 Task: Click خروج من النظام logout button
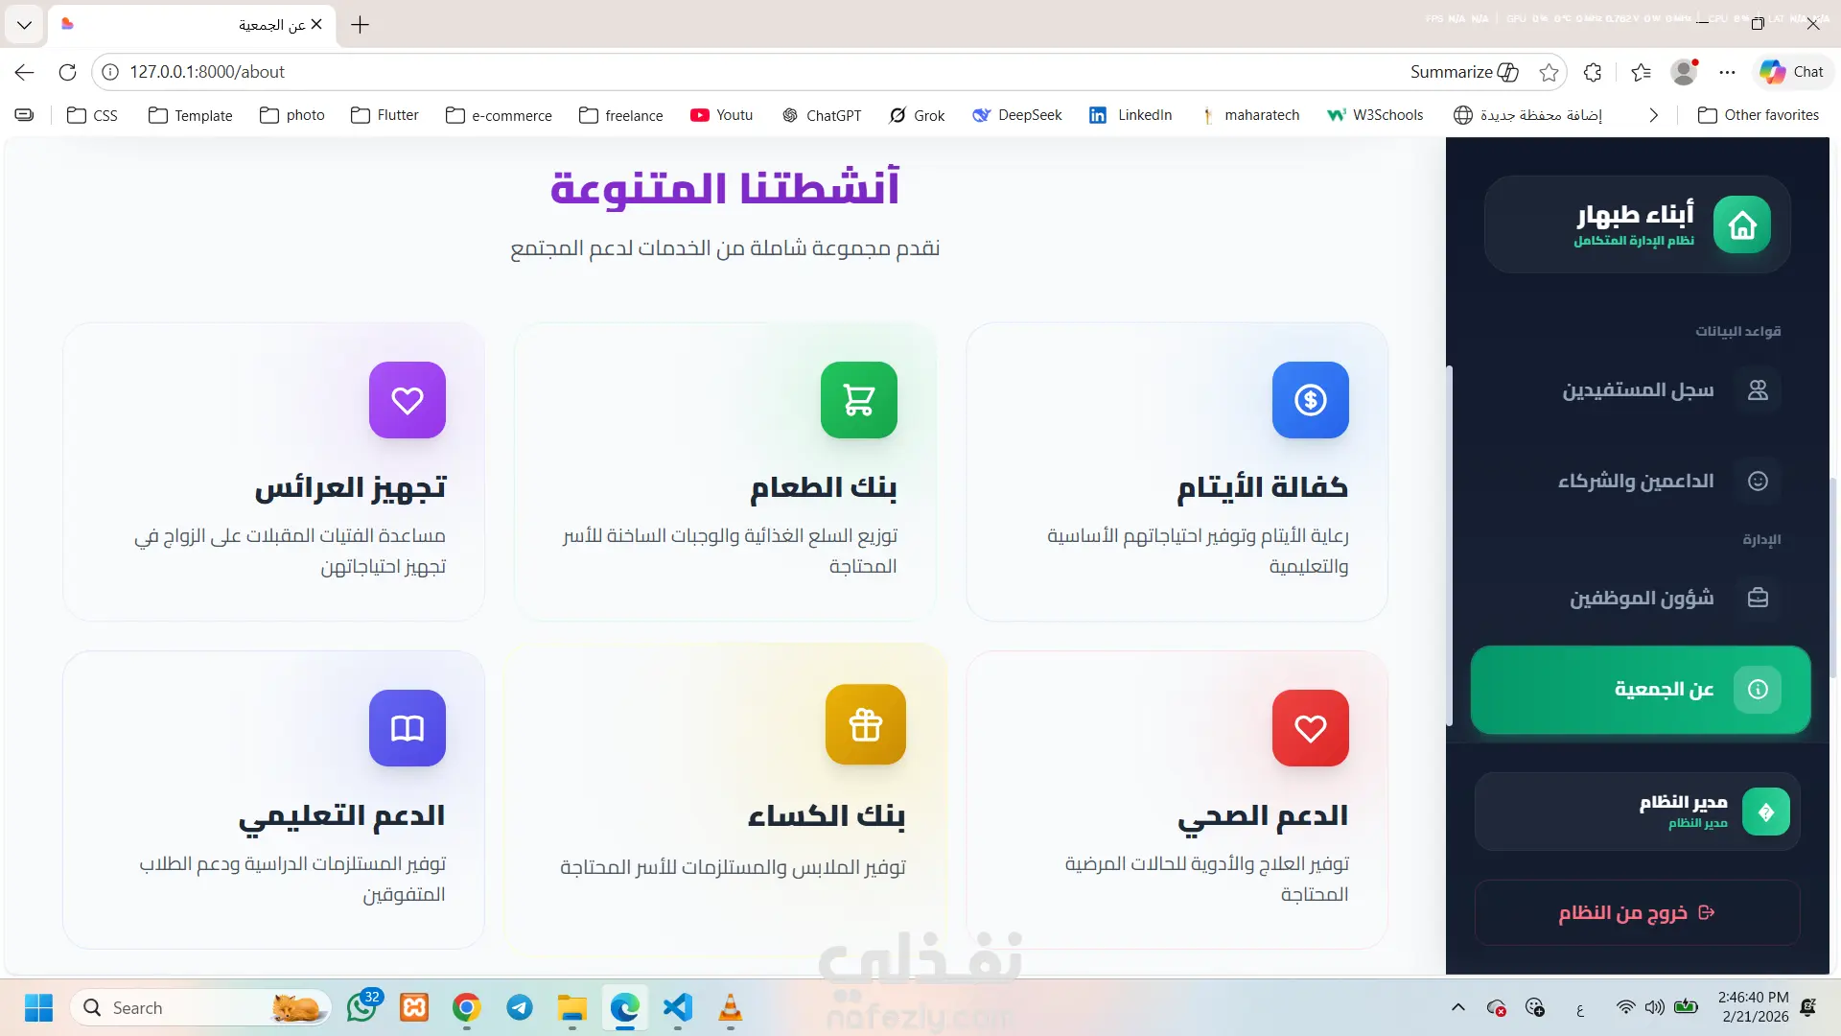click(x=1637, y=912)
